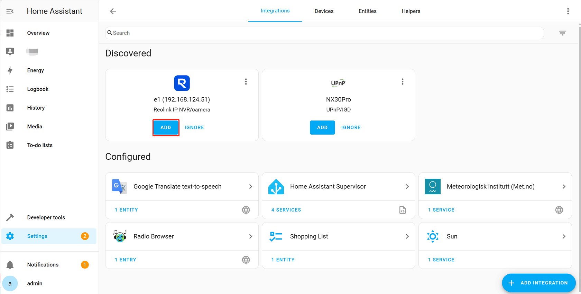Expand Radio Browser chevron
The image size is (581, 294).
251,236
